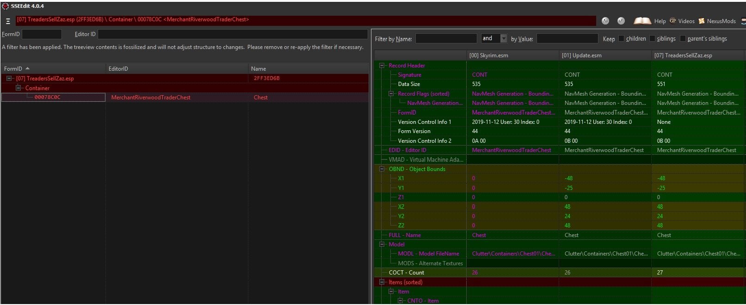The height and width of the screenshot is (305, 746).
Task: Open the hamburger main menu
Action: 8,21
